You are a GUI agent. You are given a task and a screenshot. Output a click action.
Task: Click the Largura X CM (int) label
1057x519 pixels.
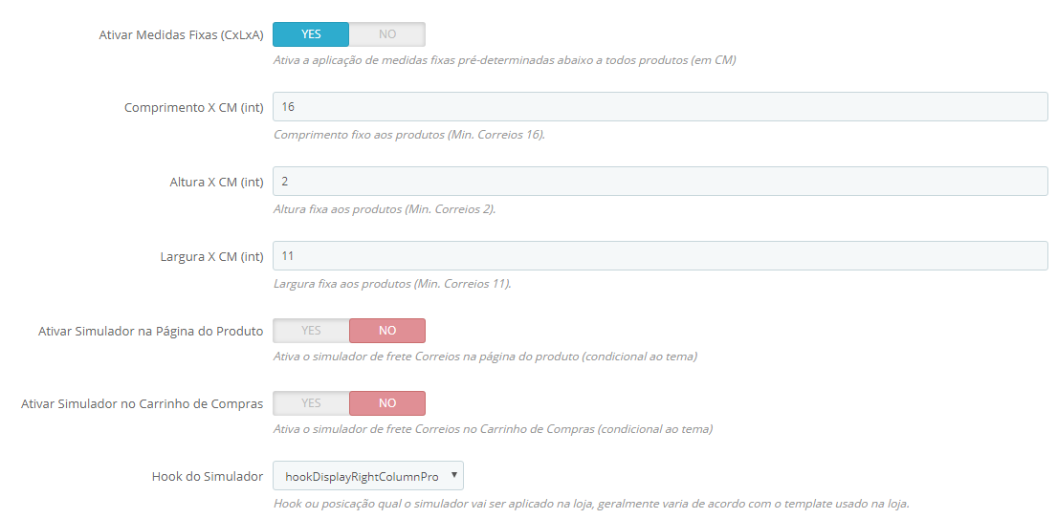coord(211,257)
